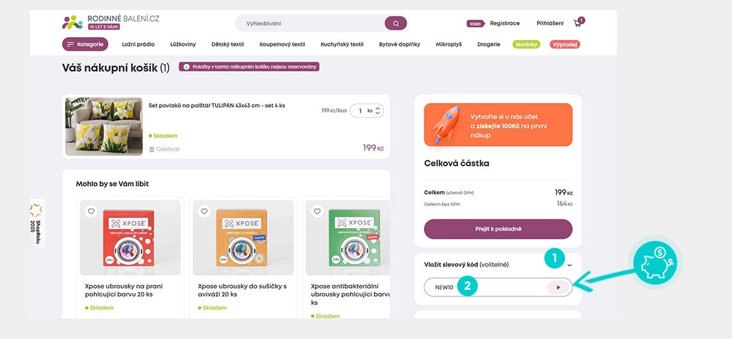
Task: Click the Rodinné Balení logo
Action: [110, 21]
